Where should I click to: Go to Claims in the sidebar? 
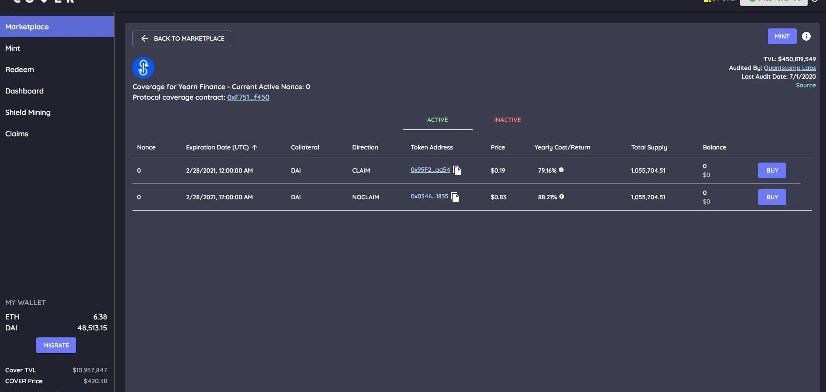pyautogui.click(x=17, y=134)
